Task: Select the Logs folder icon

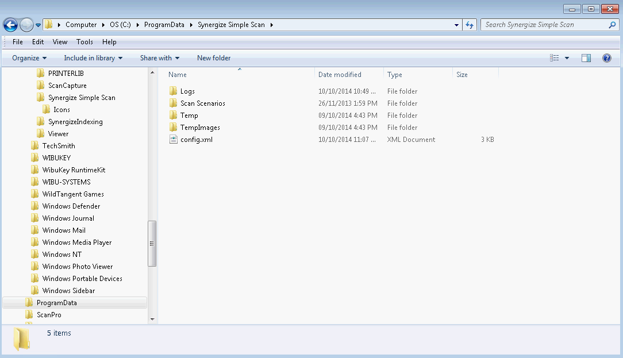Action: click(x=173, y=91)
